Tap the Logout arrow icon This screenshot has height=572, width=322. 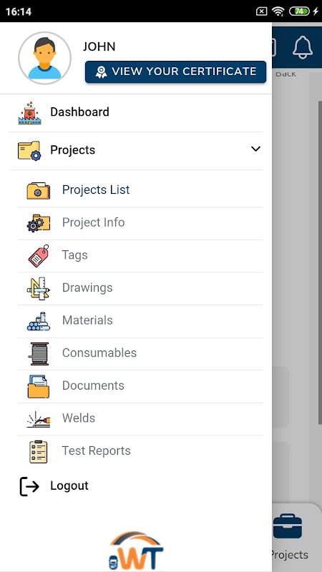coord(29,486)
